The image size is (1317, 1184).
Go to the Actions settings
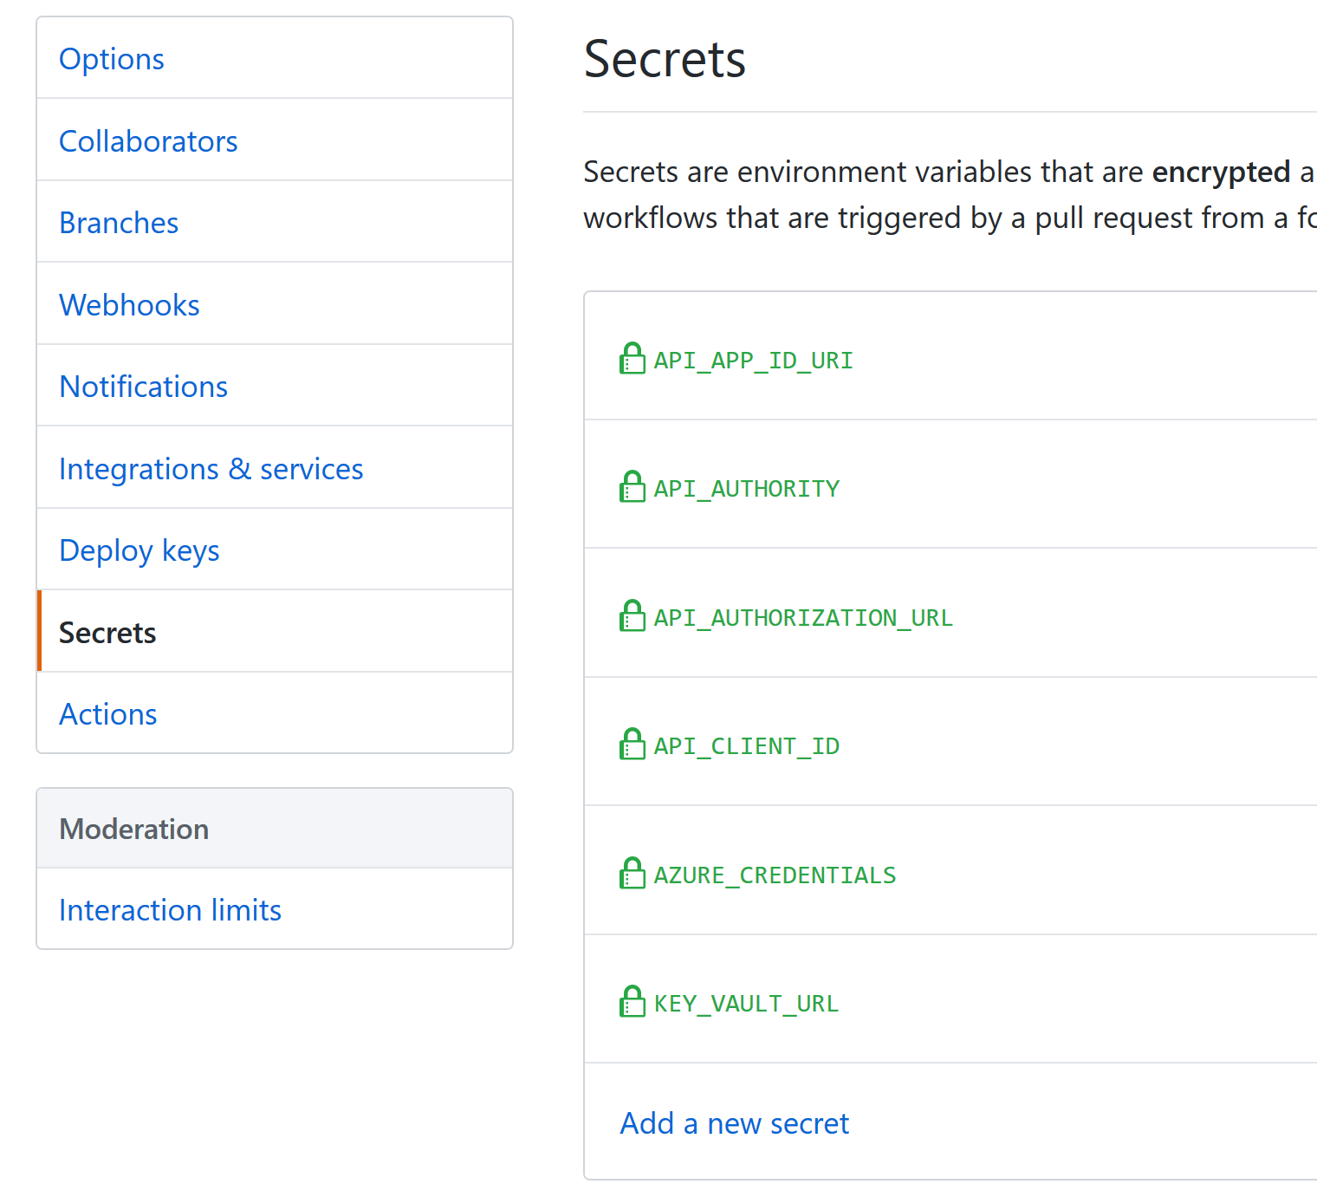[107, 713]
